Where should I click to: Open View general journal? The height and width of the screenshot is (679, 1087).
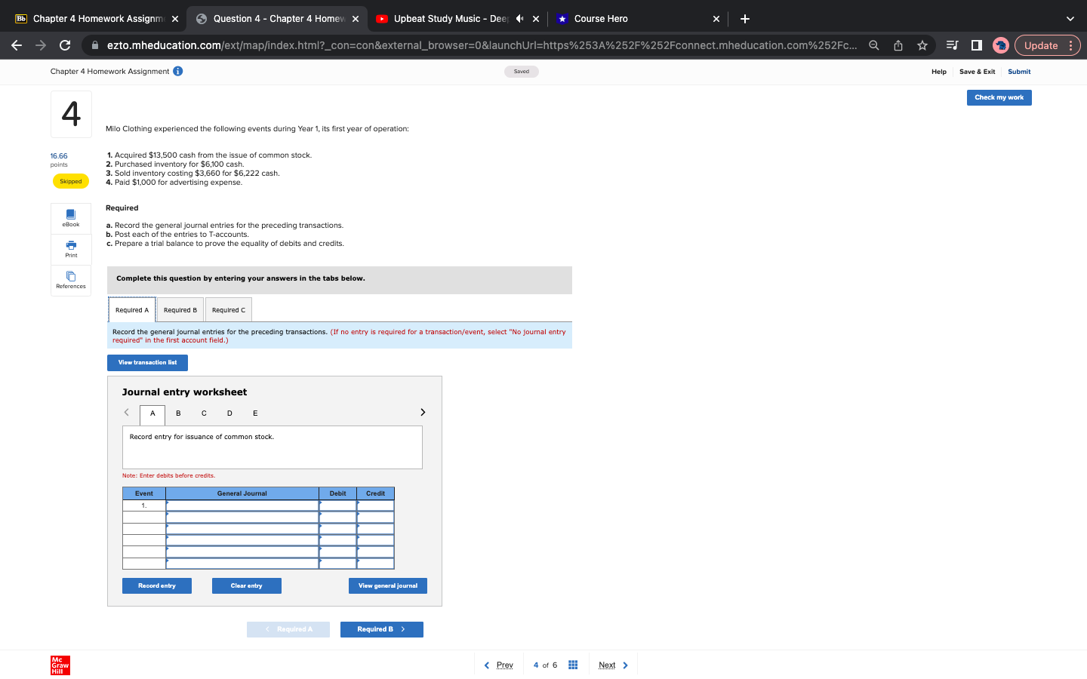tap(388, 585)
